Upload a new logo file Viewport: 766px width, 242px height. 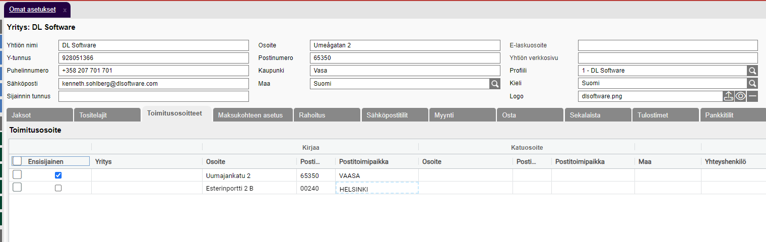coord(728,96)
